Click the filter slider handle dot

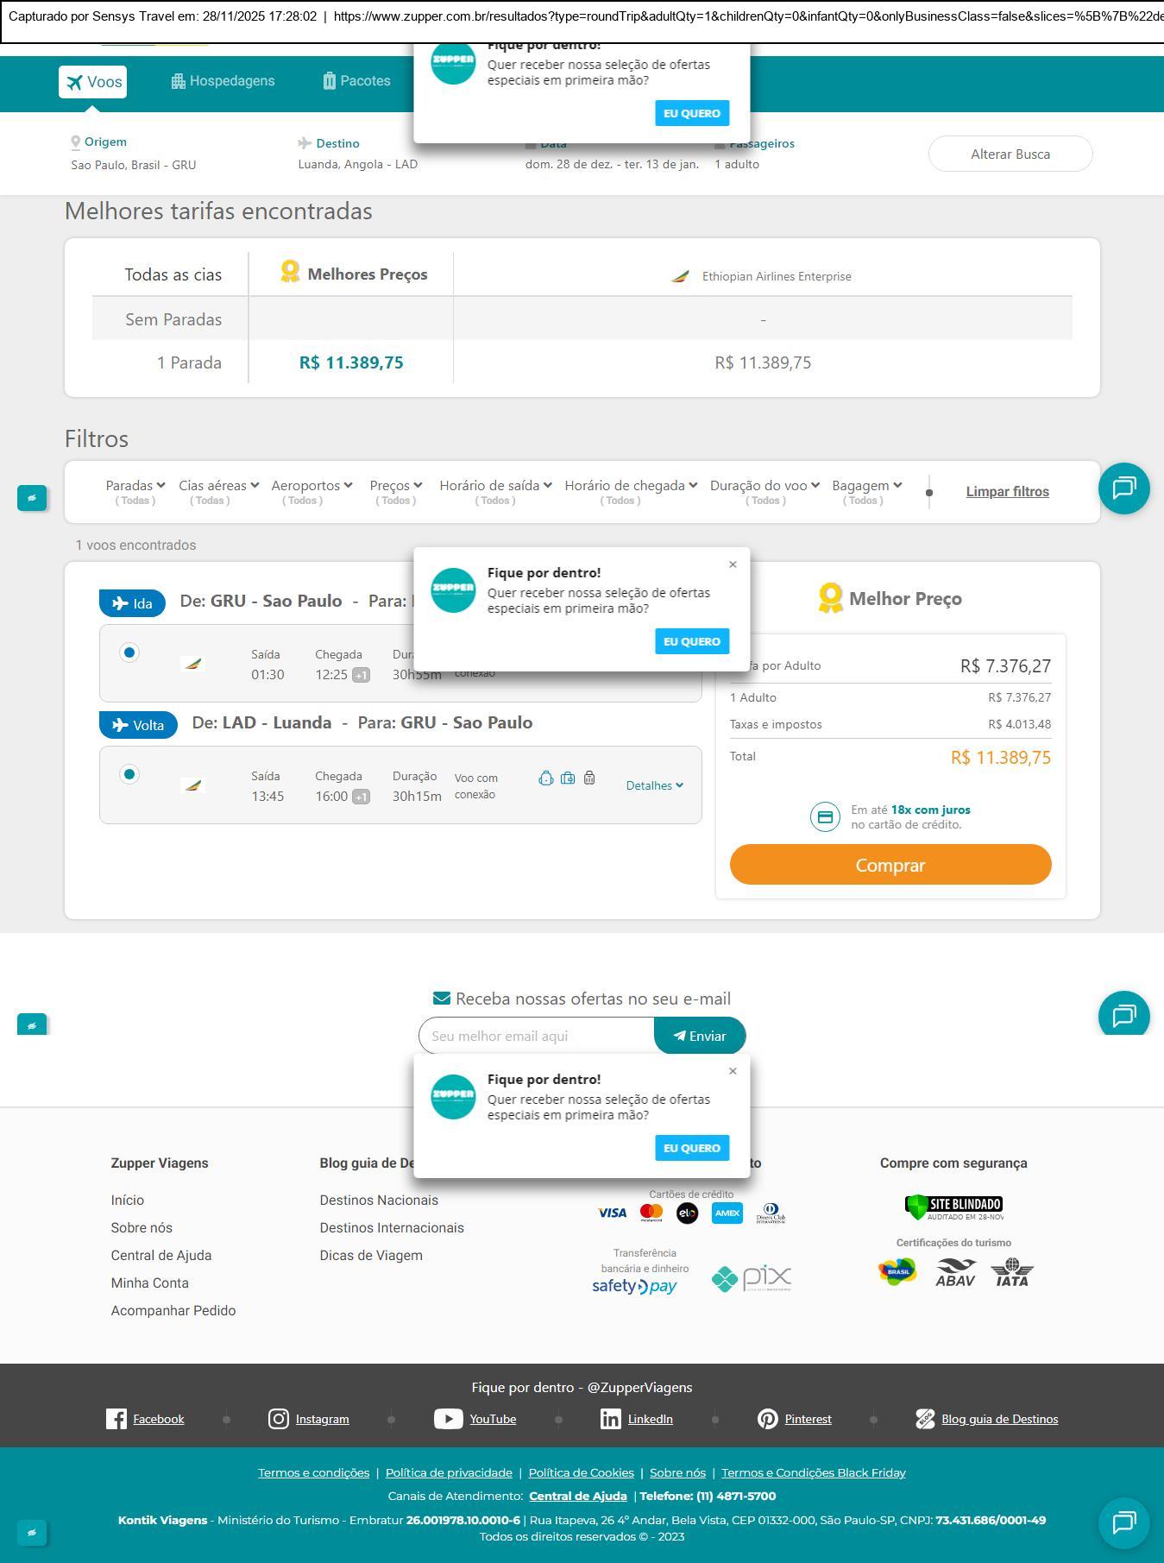click(x=929, y=493)
